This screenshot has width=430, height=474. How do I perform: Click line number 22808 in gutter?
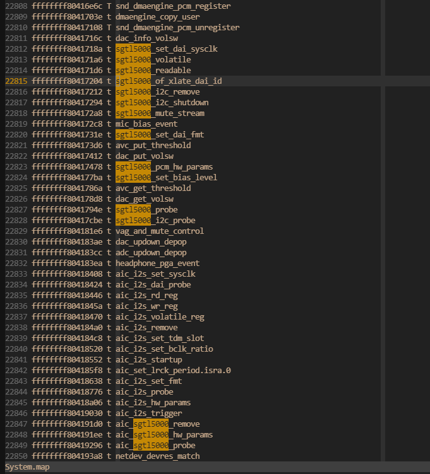16,6
